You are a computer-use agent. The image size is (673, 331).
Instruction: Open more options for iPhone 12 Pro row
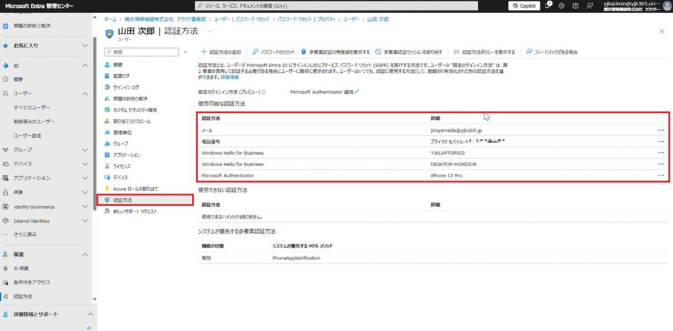tap(661, 175)
